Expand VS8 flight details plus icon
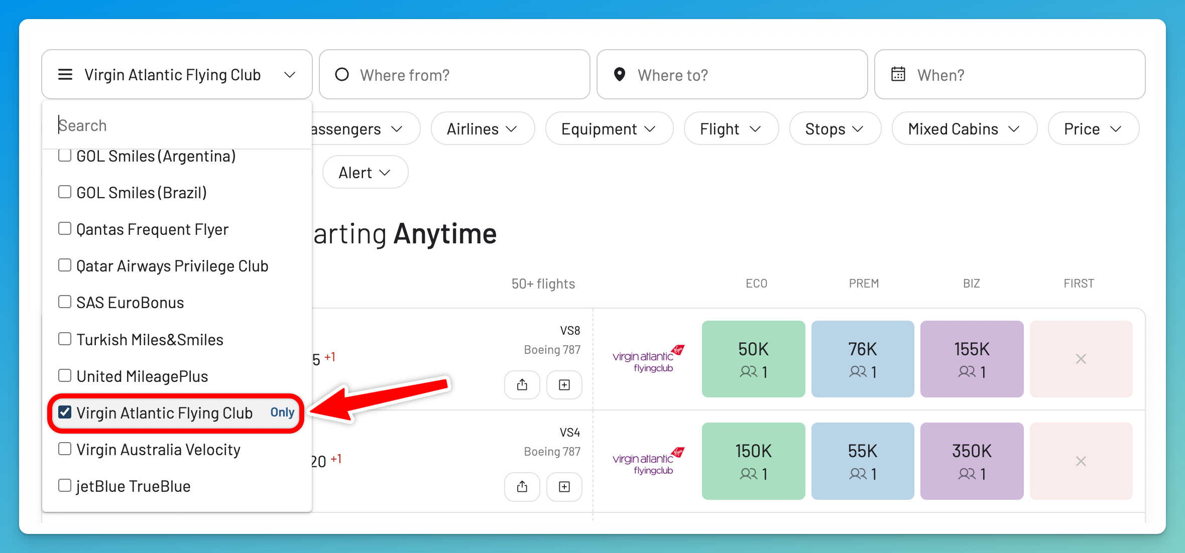 tap(564, 385)
